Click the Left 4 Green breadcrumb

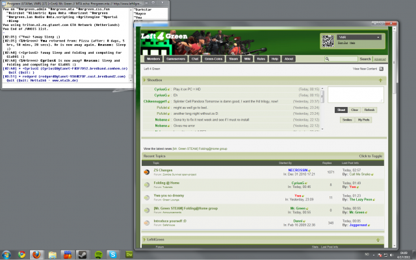point(151,69)
